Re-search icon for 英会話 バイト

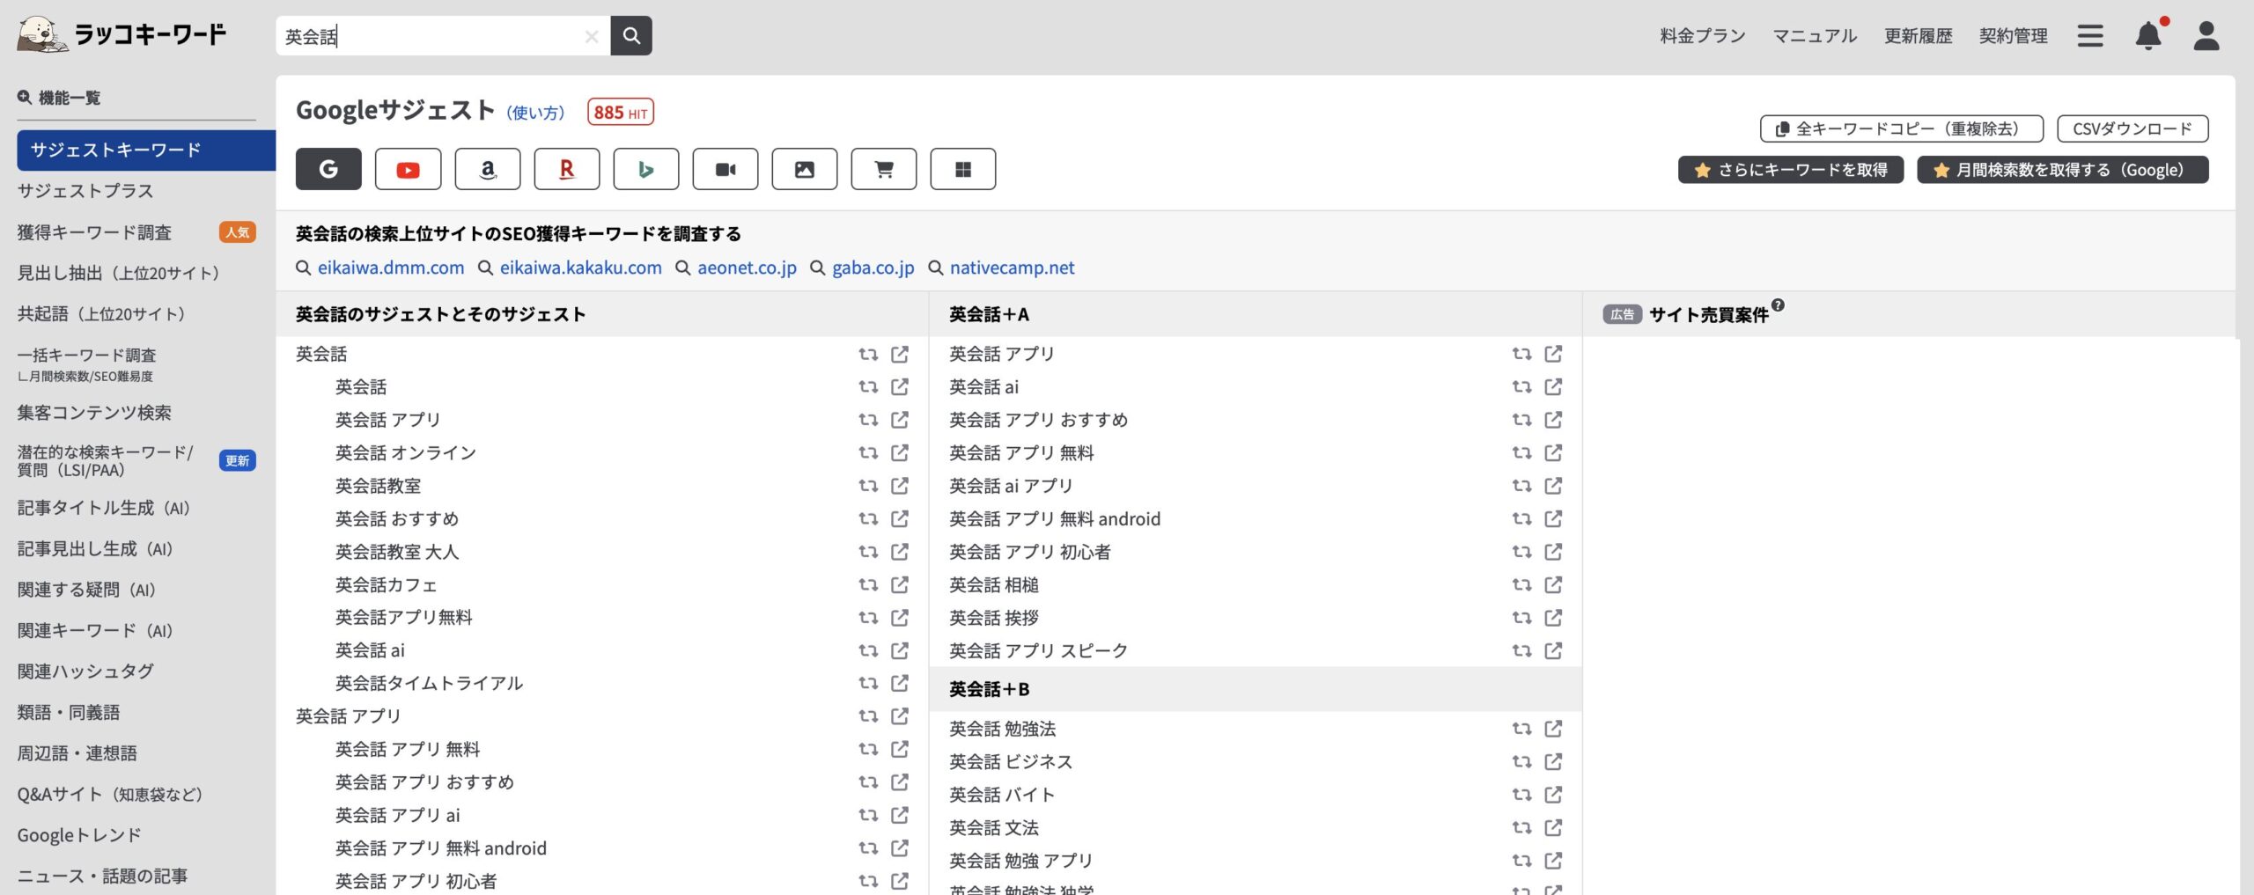[1521, 794]
